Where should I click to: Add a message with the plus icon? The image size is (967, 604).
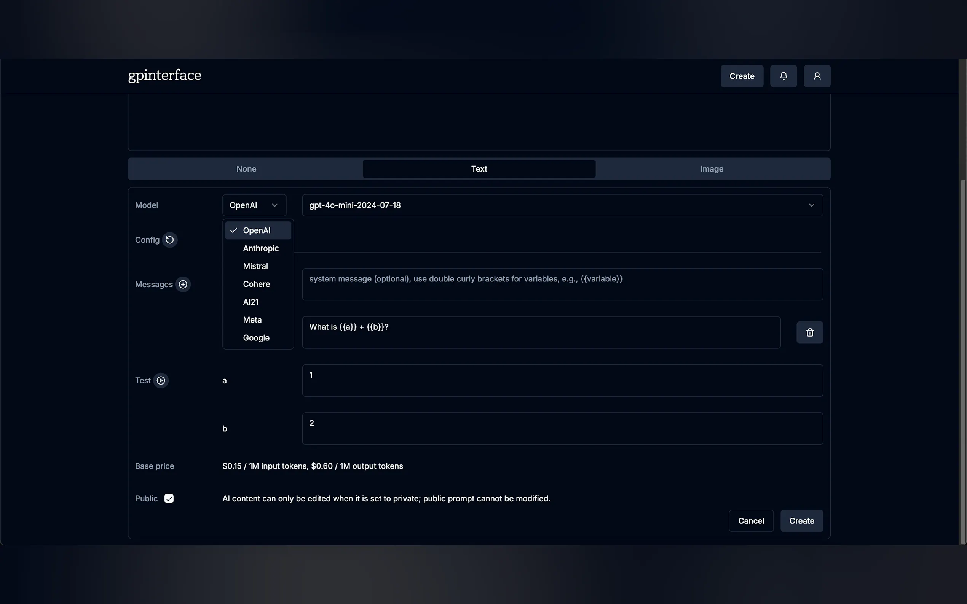pyautogui.click(x=183, y=285)
